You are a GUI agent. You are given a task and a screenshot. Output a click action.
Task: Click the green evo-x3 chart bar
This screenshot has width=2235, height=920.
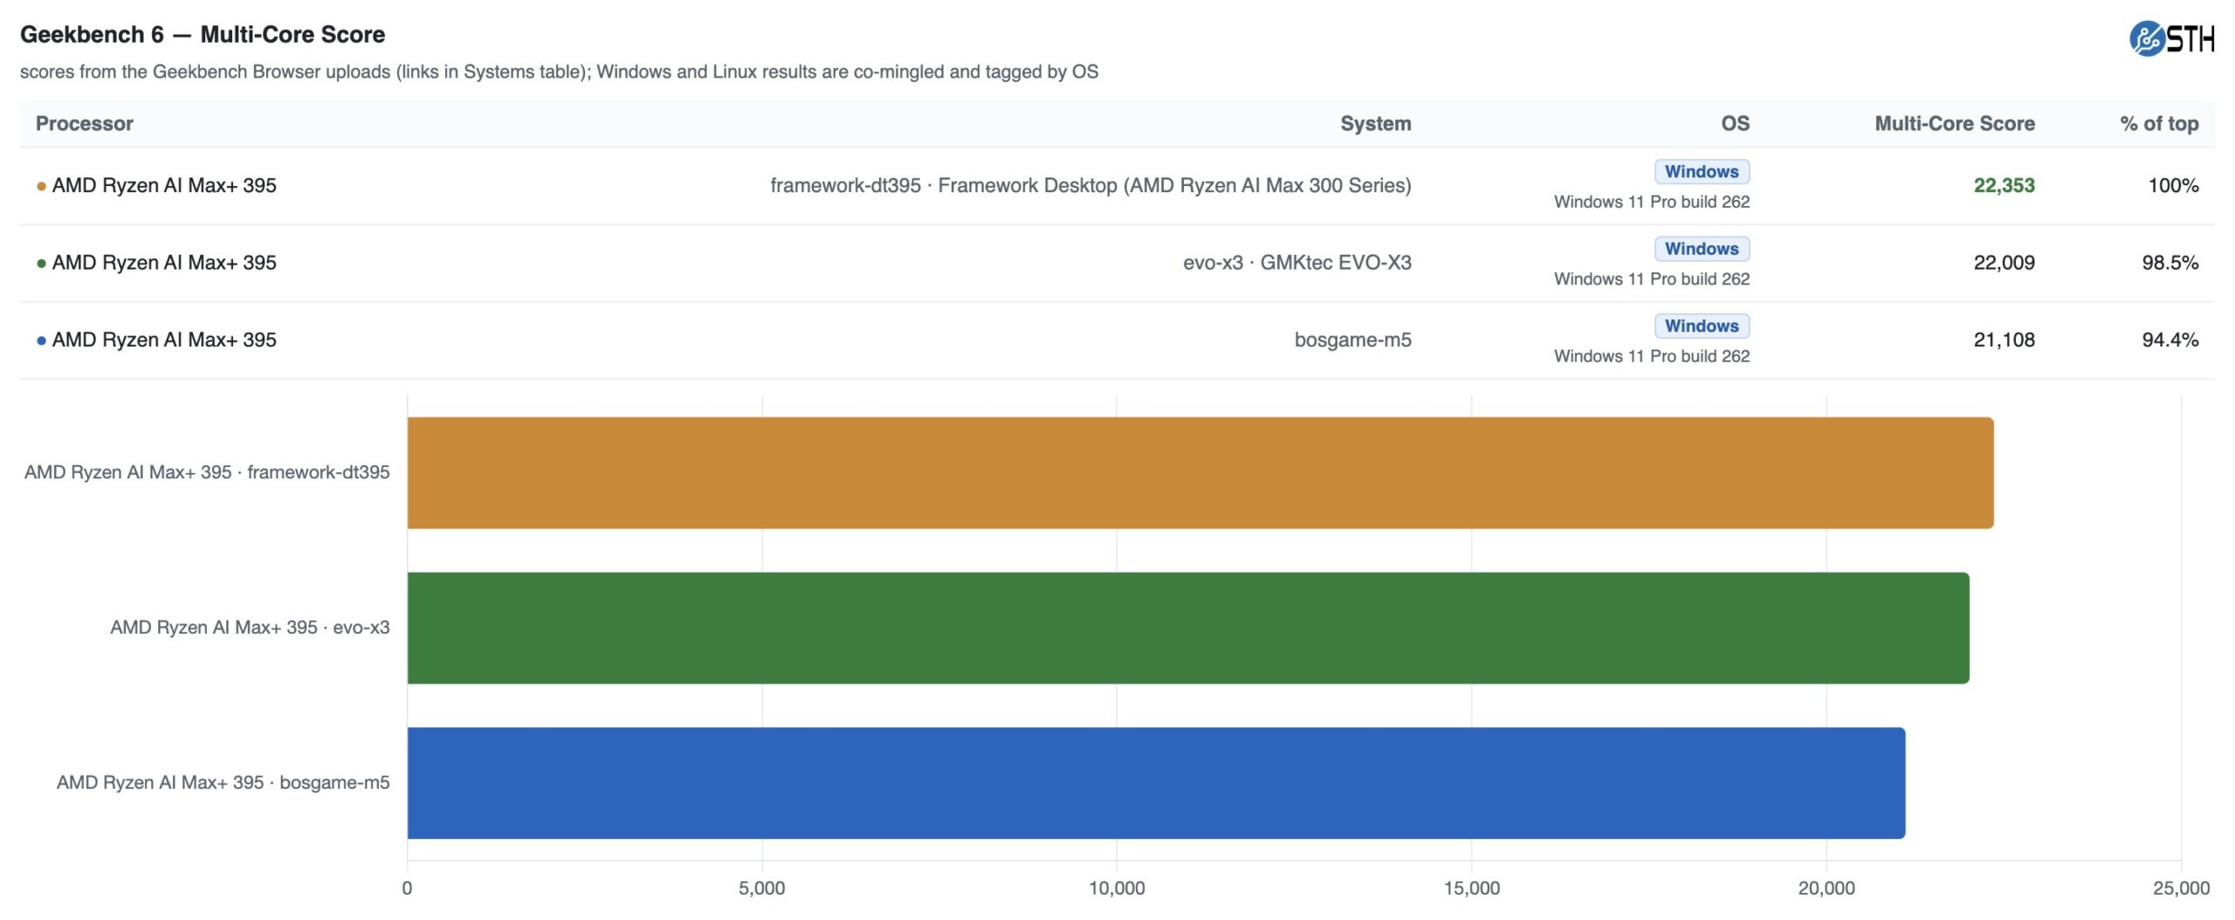pyautogui.click(x=1188, y=628)
